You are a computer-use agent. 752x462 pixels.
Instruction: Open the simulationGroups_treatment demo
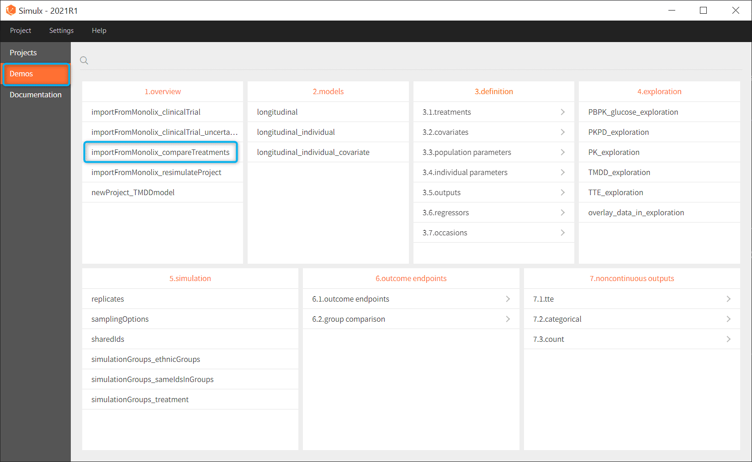pos(140,399)
